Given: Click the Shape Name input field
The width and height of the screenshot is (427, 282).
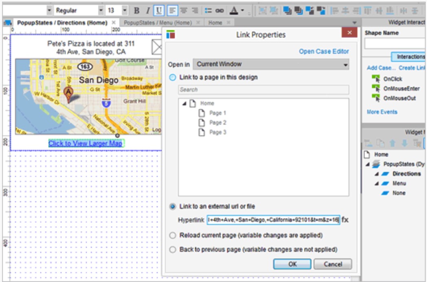Looking at the screenshot, I should (394, 44).
